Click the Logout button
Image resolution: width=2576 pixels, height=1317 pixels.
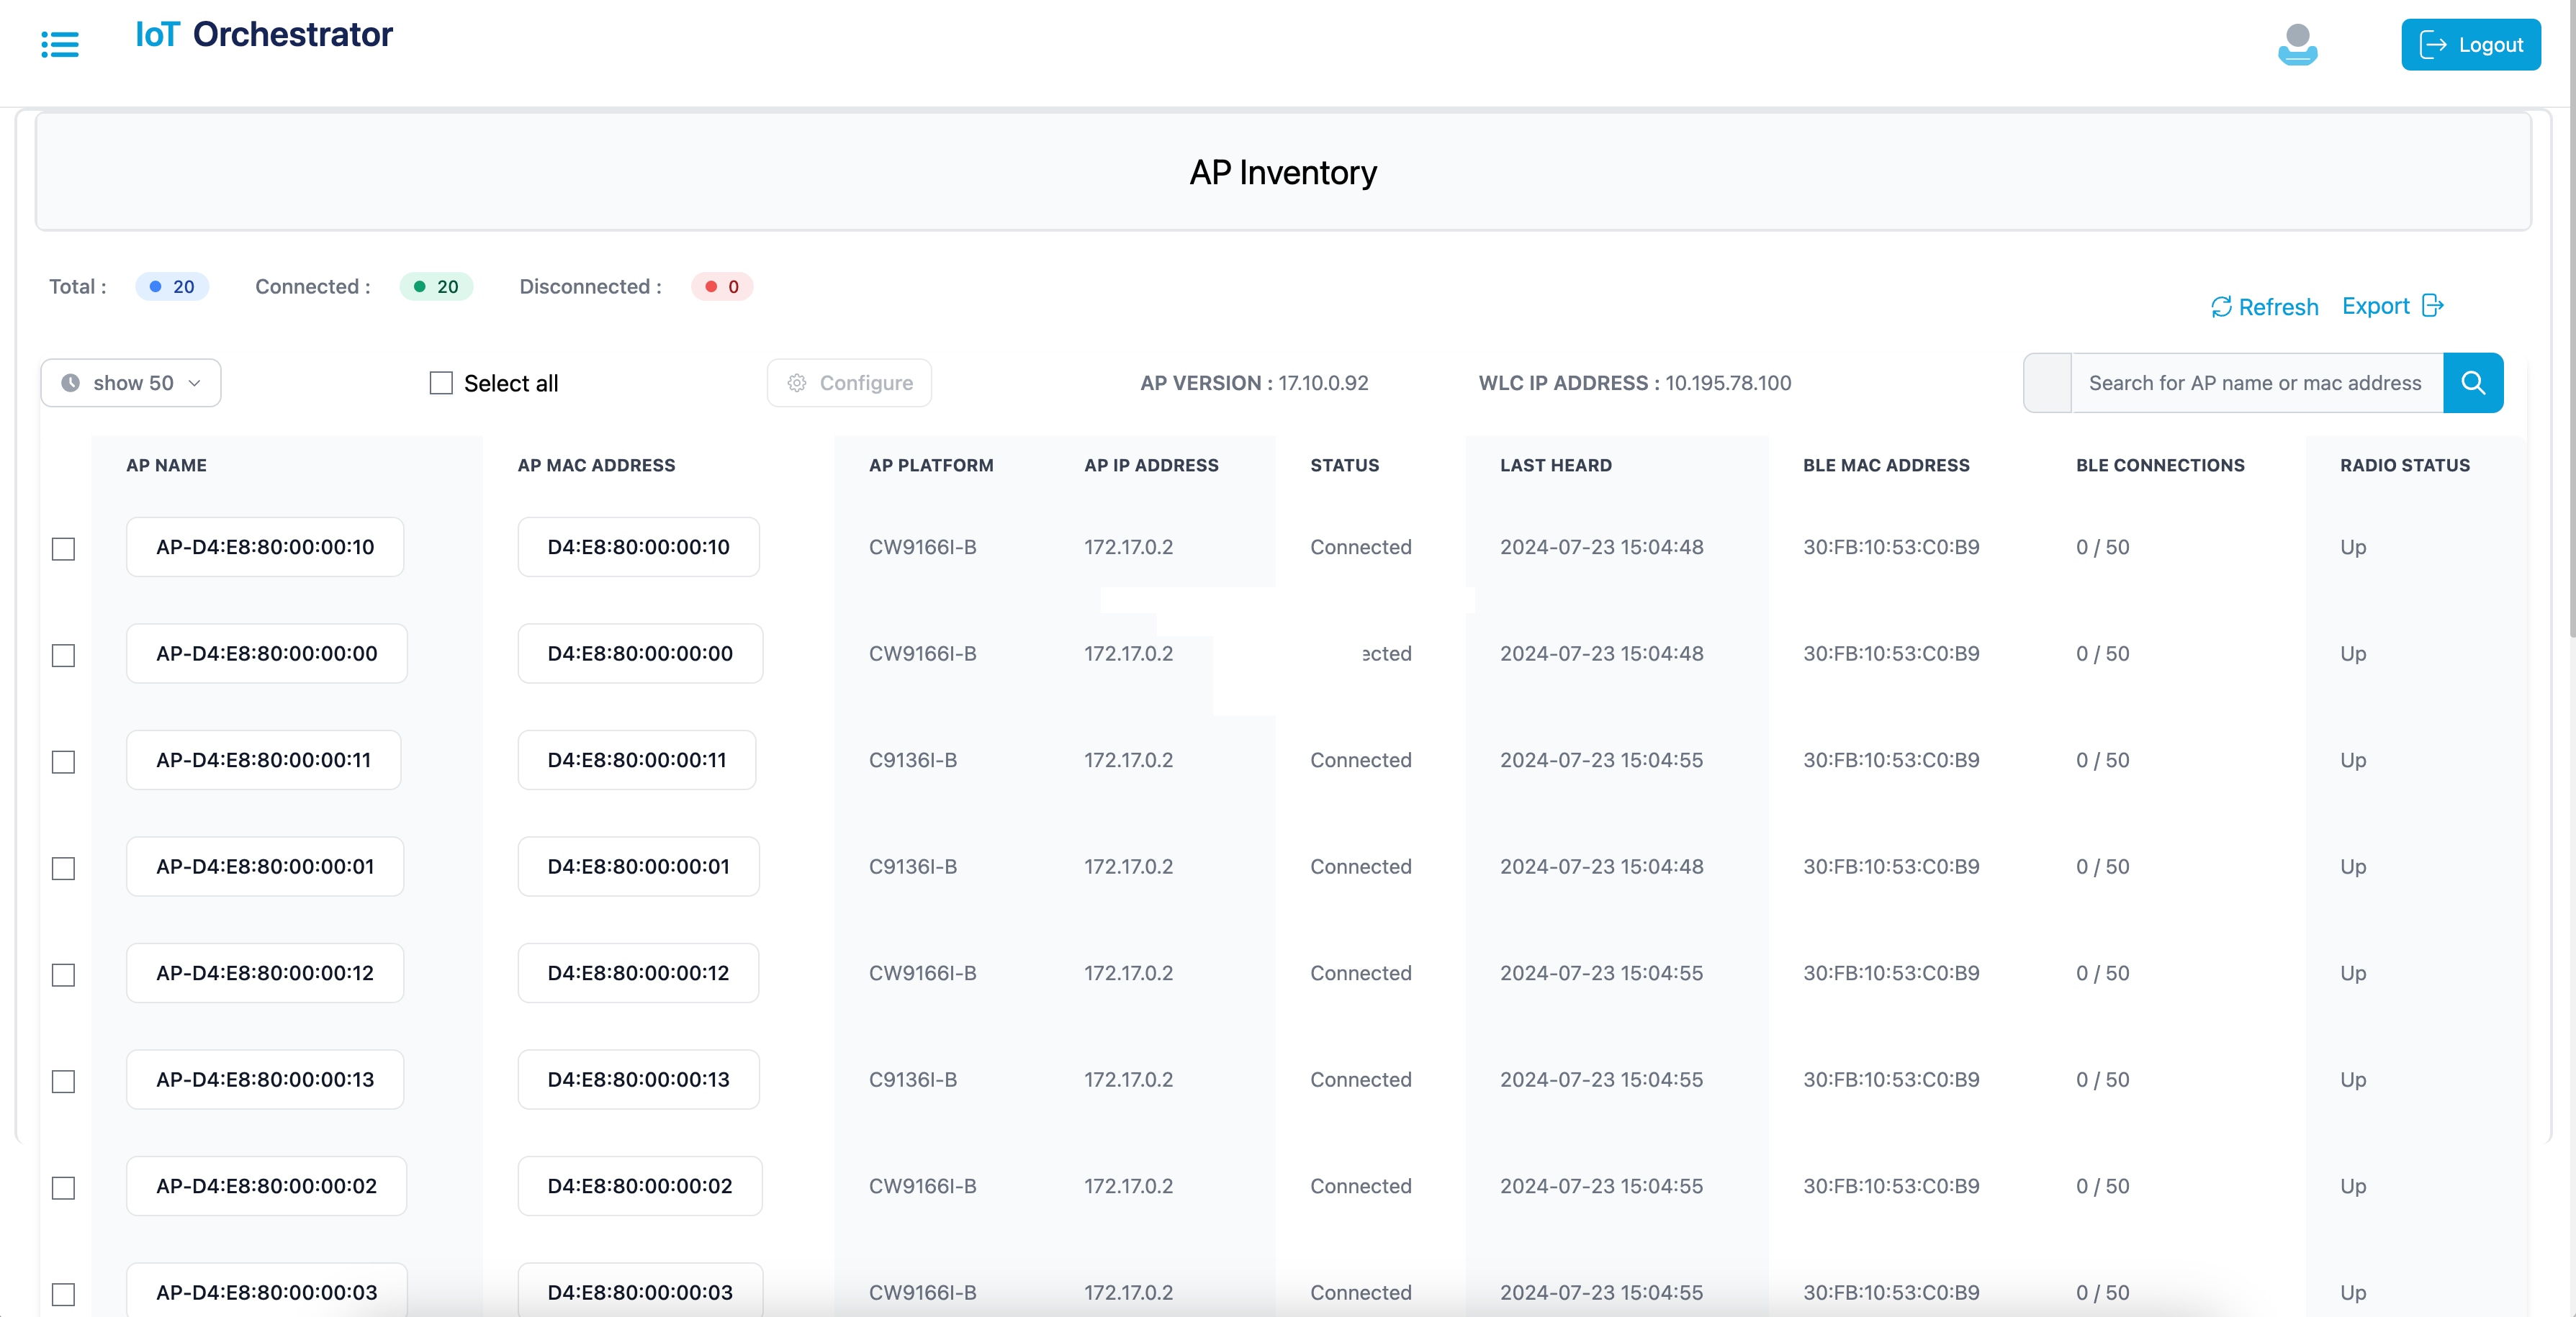[2470, 45]
